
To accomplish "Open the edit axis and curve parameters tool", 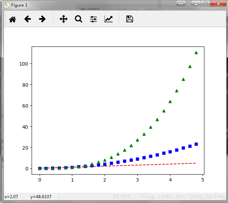I will click(108, 19).
